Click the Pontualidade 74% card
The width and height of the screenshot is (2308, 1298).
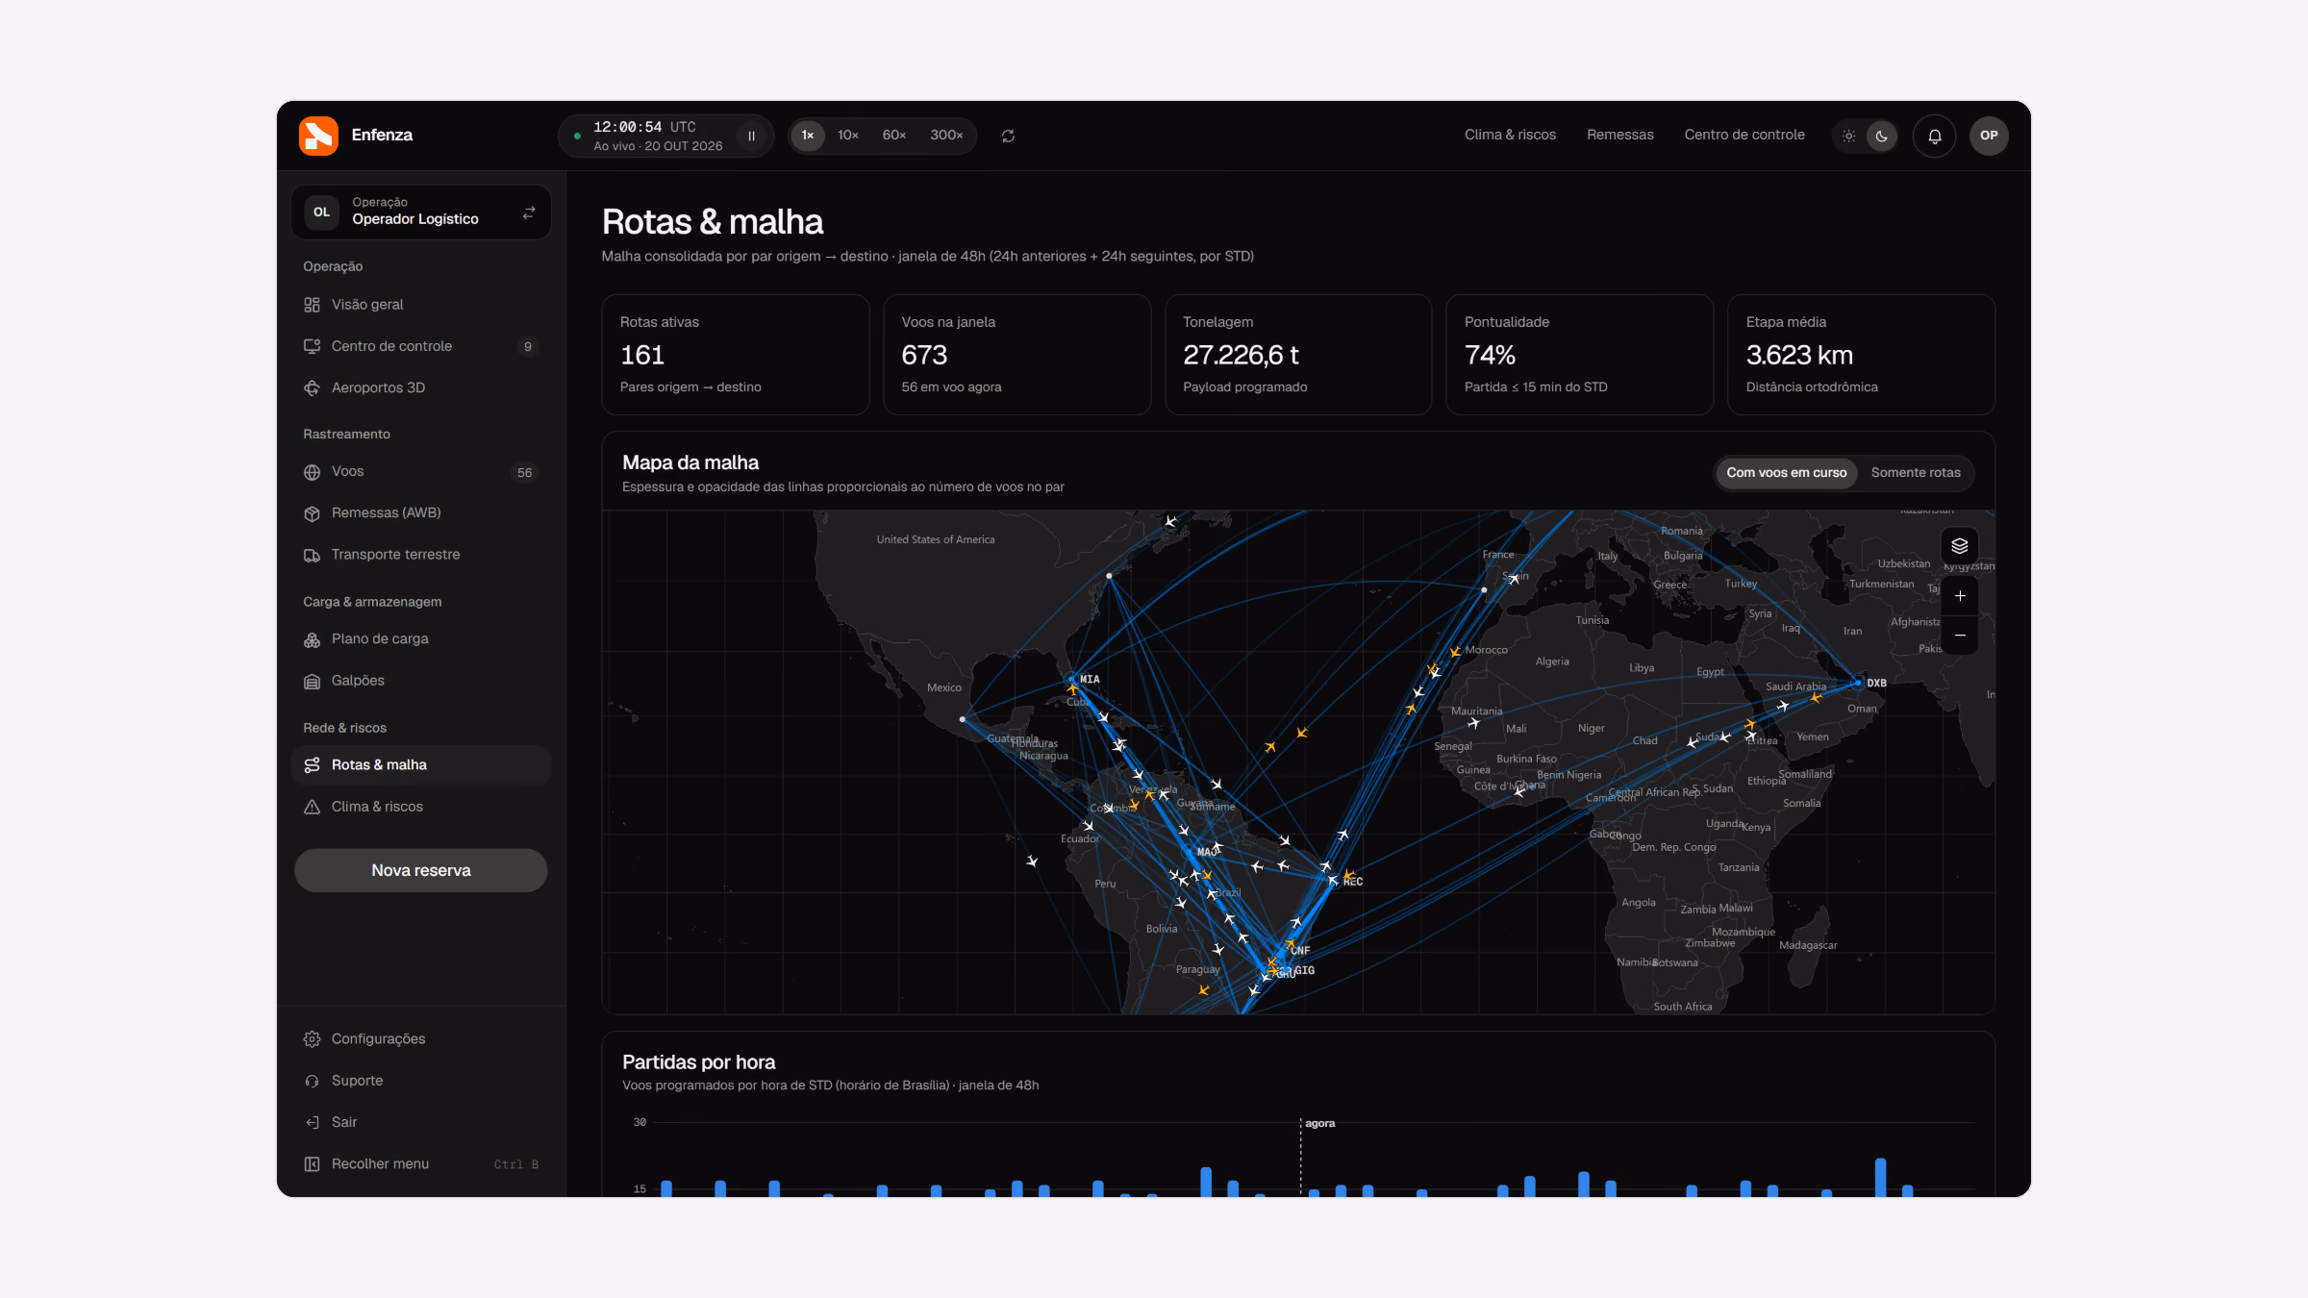click(1579, 355)
